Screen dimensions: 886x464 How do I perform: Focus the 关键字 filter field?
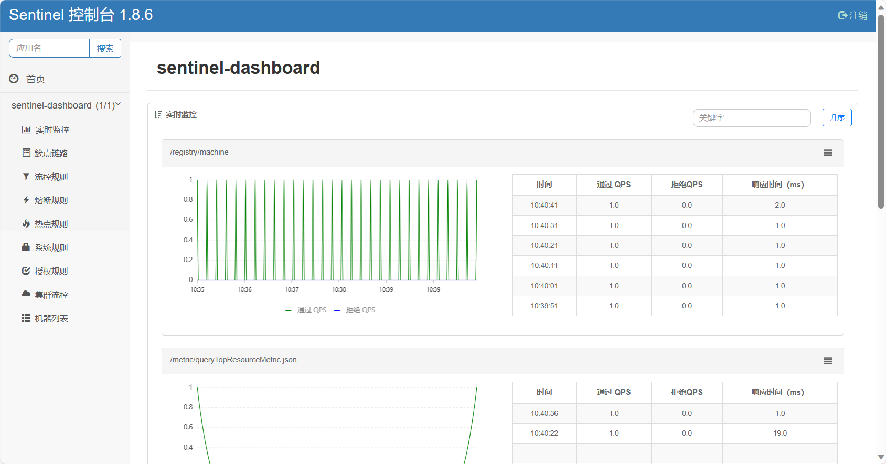coord(752,118)
